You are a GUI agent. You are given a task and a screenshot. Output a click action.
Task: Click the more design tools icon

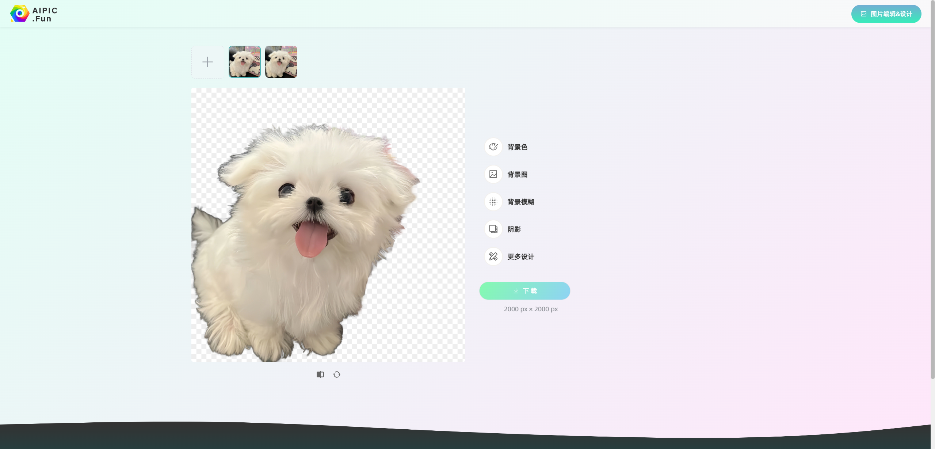(x=493, y=256)
